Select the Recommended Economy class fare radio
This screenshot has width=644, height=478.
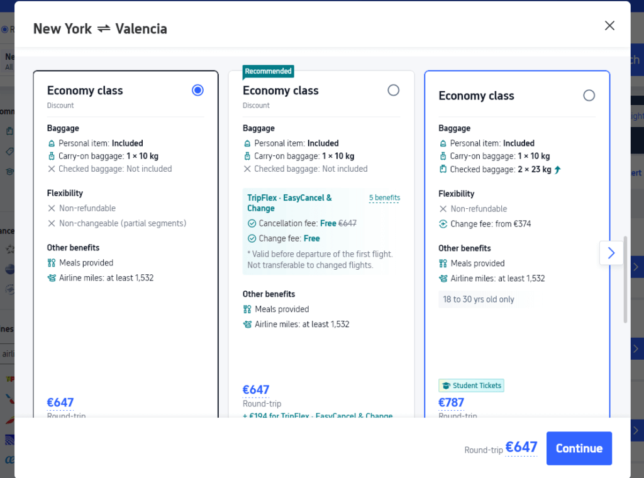(393, 91)
